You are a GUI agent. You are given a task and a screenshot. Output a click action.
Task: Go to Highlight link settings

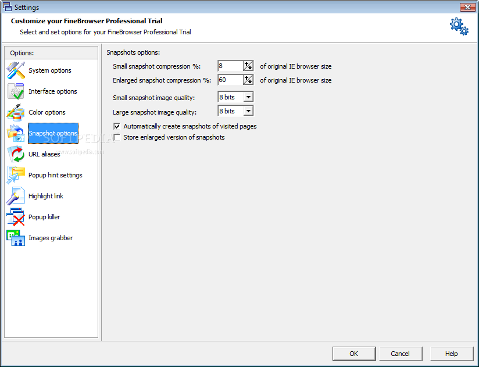[46, 196]
